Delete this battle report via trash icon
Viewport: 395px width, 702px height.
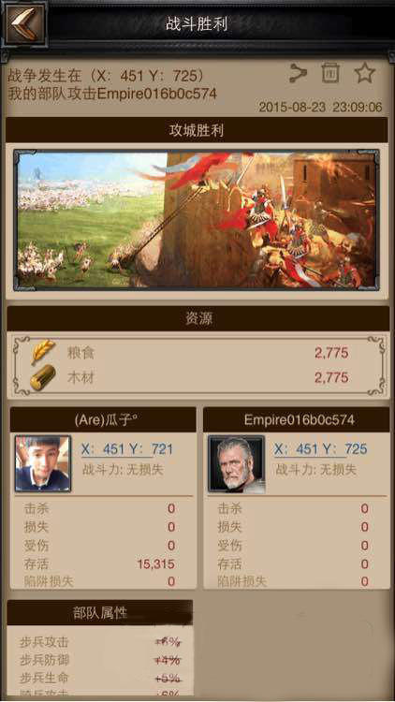330,73
